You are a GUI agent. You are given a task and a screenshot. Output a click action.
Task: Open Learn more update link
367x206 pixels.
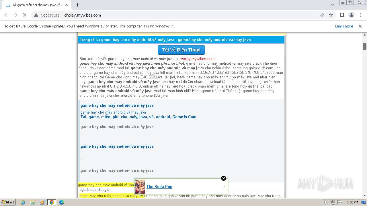(344, 26)
